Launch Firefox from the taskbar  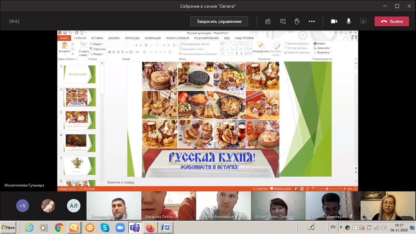click(x=150, y=227)
